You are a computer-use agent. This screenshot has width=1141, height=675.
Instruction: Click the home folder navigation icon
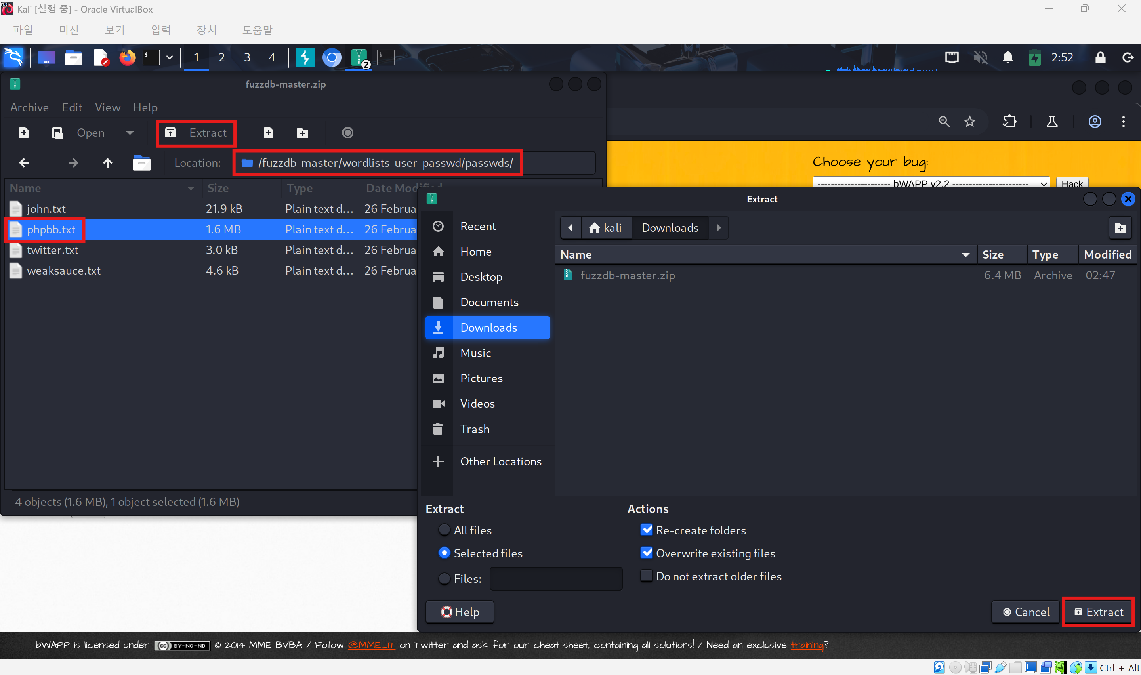(141, 163)
